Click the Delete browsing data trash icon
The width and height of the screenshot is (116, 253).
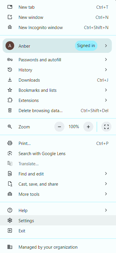(10, 111)
